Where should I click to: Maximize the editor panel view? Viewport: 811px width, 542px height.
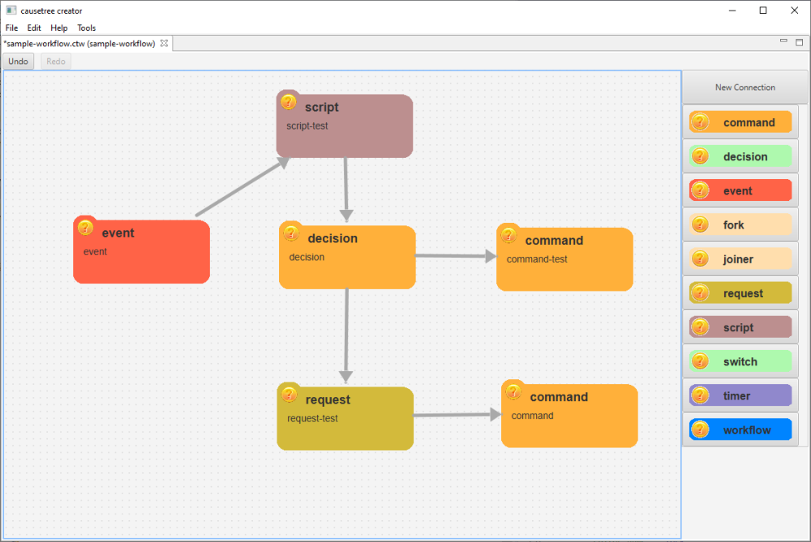click(x=800, y=42)
